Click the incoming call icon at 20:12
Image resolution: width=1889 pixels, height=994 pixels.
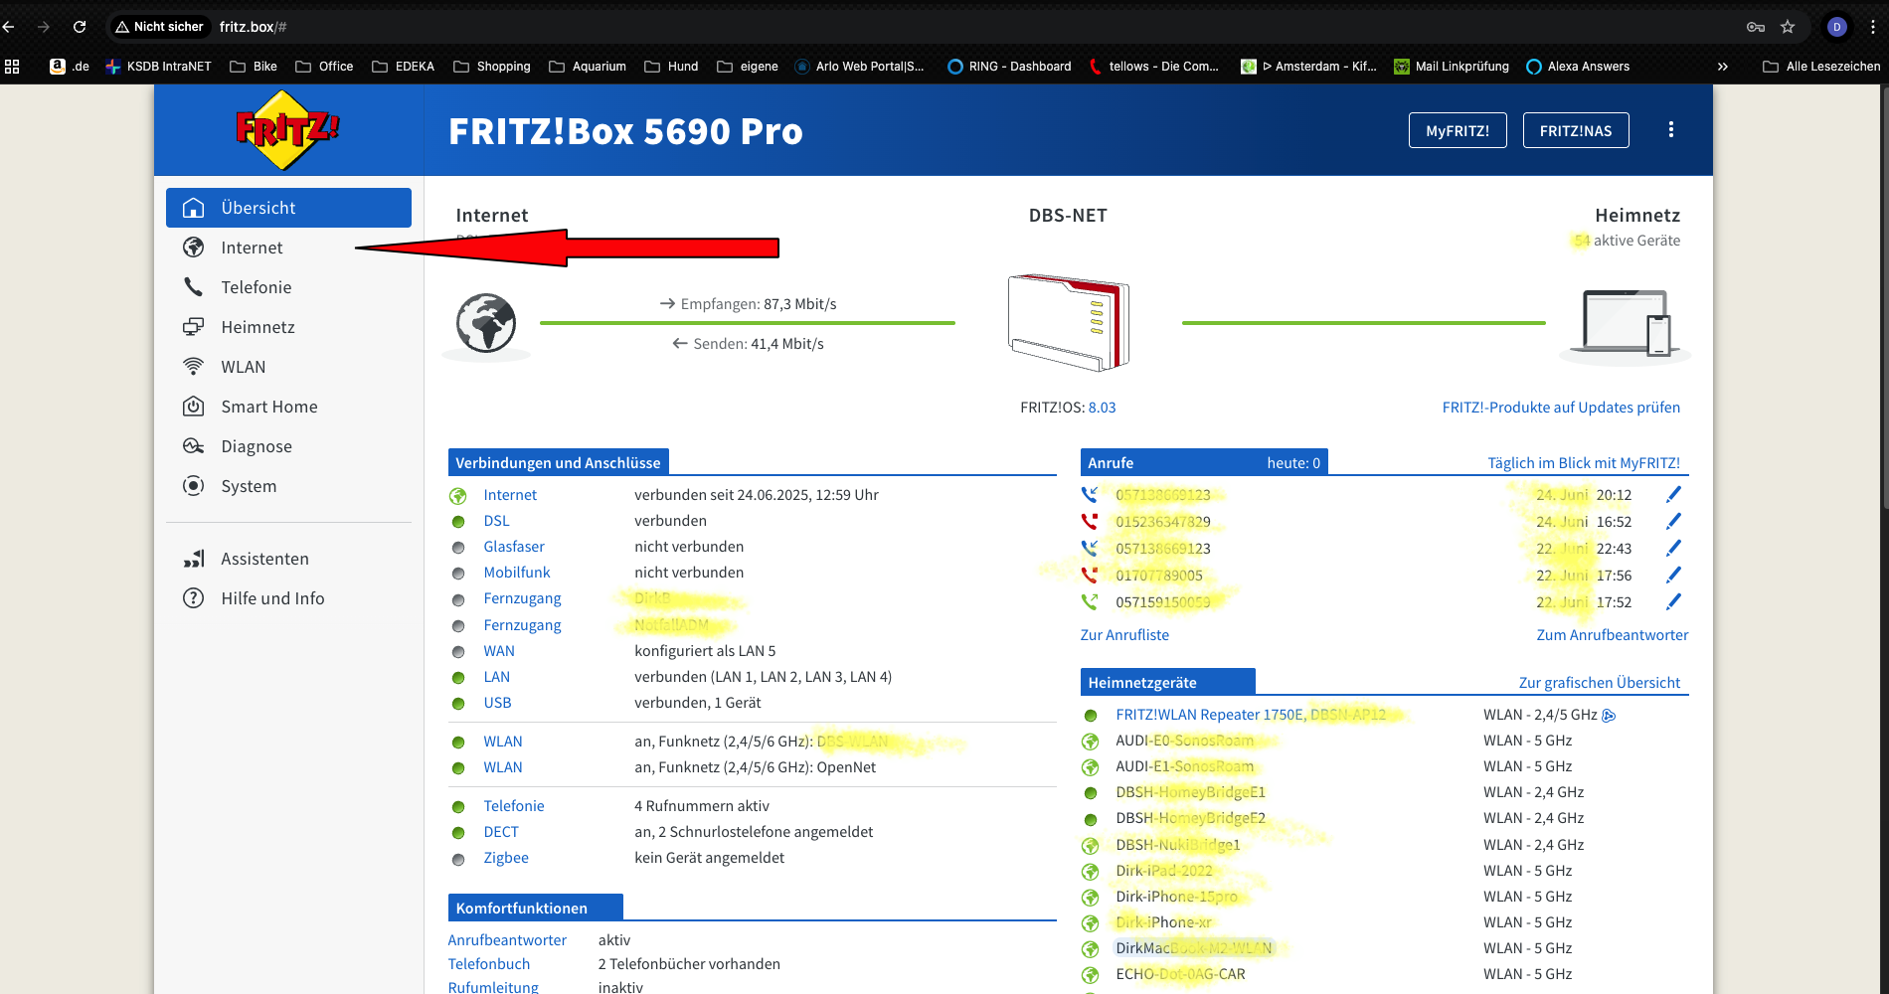pyautogui.click(x=1090, y=494)
